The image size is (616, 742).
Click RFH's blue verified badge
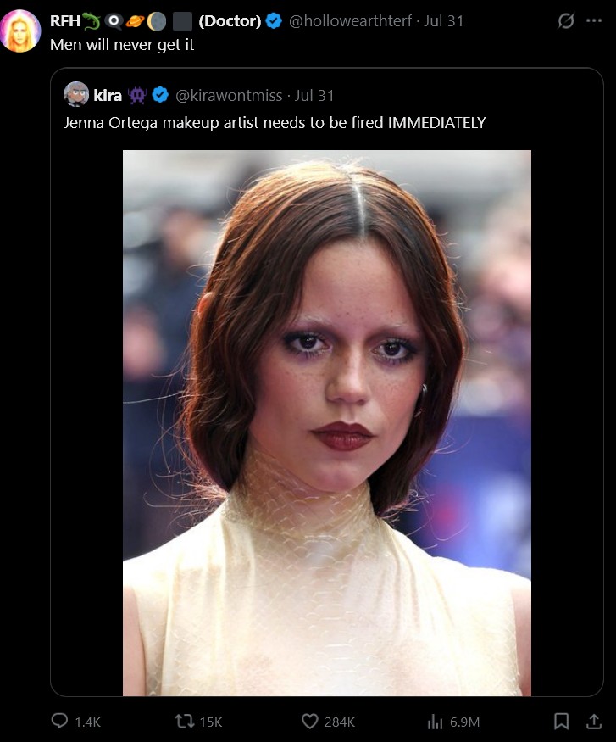(274, 21)
